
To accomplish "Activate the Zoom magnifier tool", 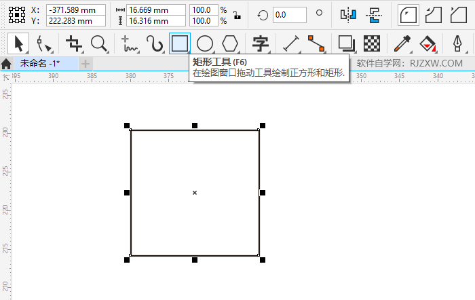I will click(99, 44).
